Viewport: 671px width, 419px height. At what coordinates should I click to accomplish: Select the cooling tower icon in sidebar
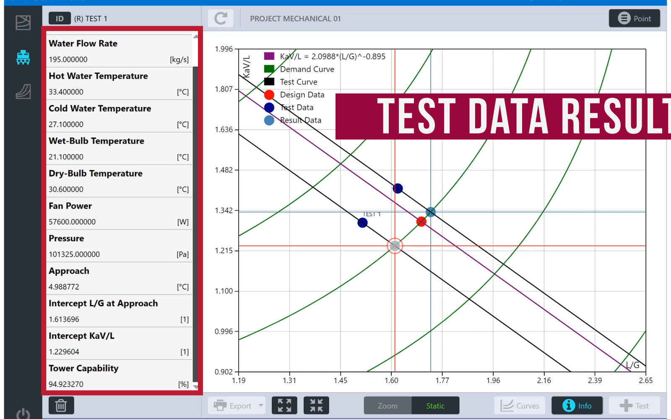23,57
